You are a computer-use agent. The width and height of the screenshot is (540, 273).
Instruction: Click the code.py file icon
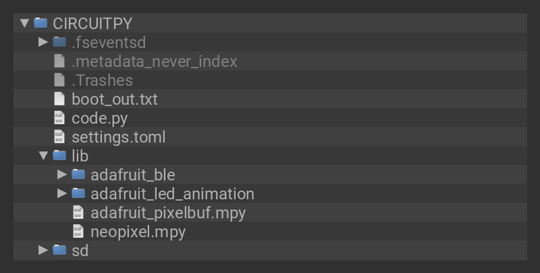tap(59, 118)
